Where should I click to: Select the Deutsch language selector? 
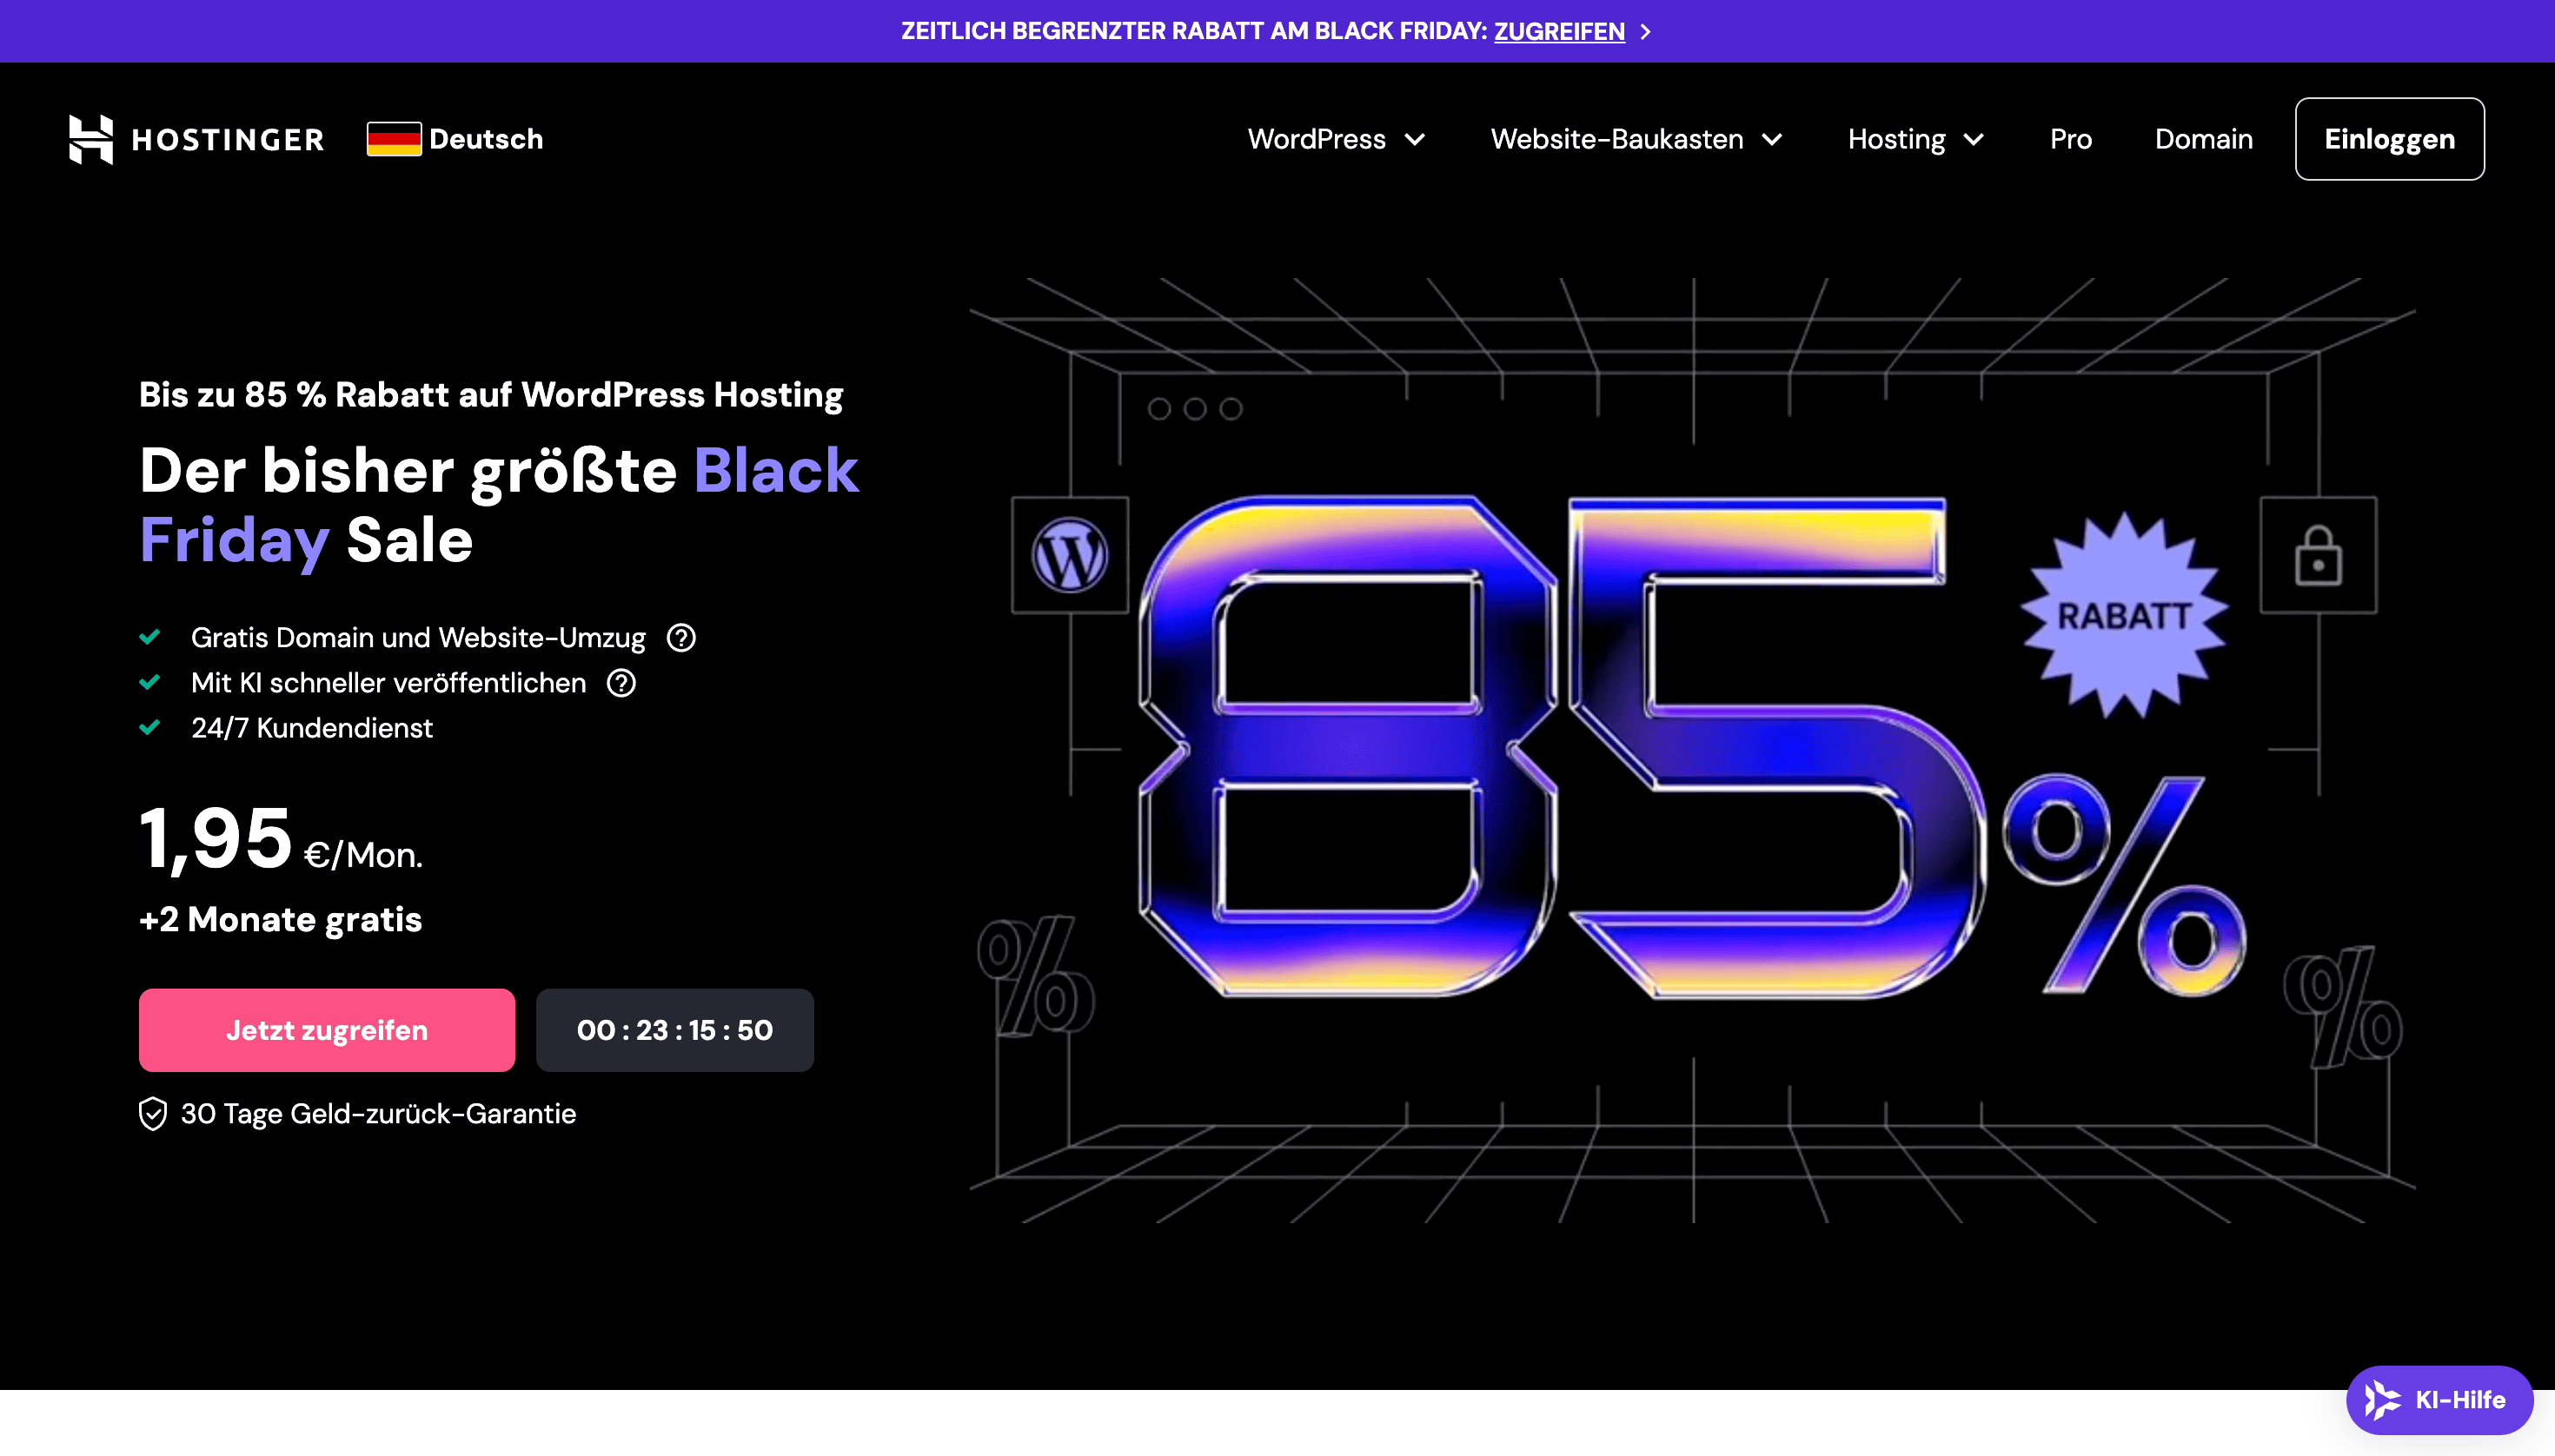tap(485, 139)
